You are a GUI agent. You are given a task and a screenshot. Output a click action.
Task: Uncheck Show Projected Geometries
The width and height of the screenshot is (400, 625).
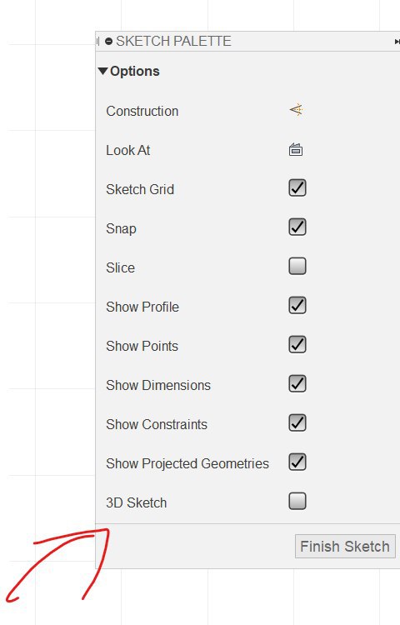[297, 462]
